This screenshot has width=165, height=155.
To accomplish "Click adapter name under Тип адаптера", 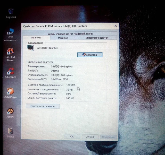I will click(x=47, y=48).
